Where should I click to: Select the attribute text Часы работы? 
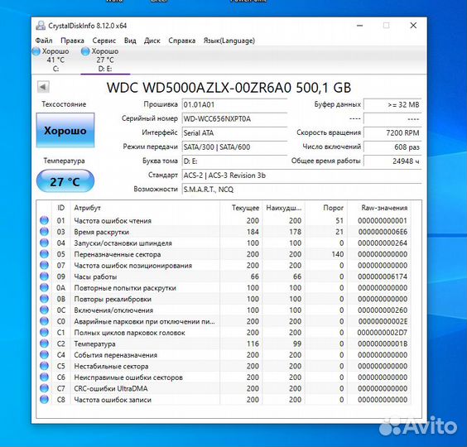(x=95, y=276)
